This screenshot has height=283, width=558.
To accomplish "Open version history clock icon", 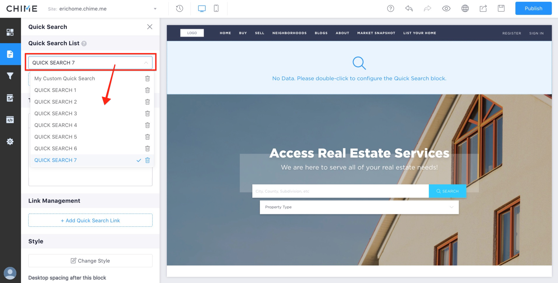I will pos(180,8).
